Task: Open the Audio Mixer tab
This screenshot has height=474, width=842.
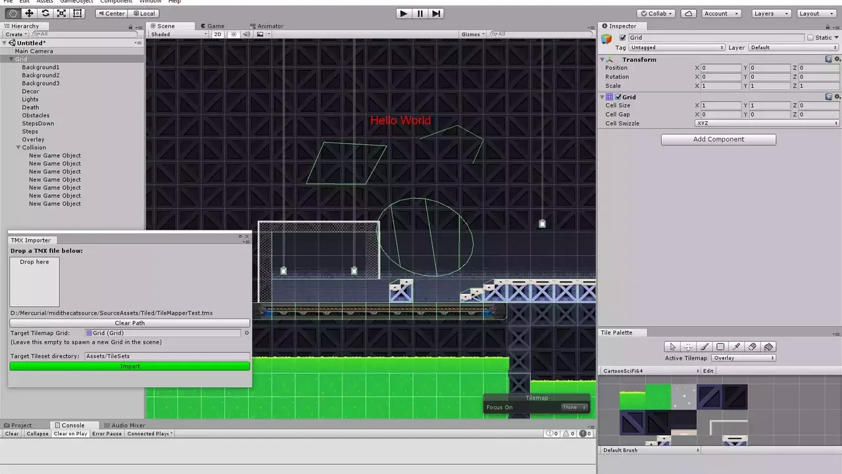Action: coord(124,425)
